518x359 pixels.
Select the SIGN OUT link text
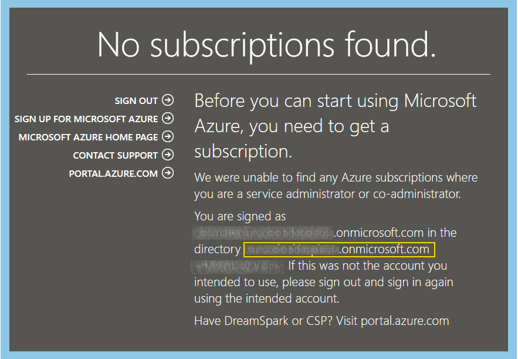click(x=136, y=100)
